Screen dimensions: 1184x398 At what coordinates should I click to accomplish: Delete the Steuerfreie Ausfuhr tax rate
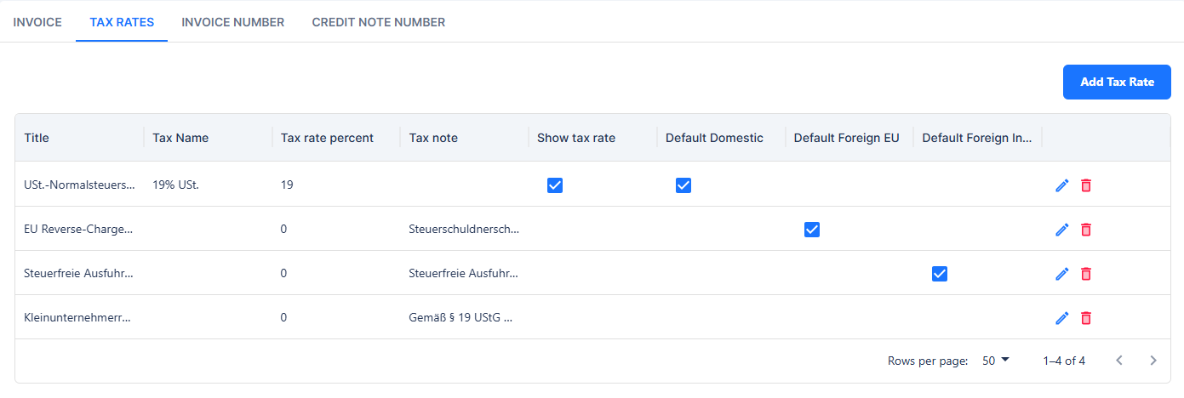1085,274
